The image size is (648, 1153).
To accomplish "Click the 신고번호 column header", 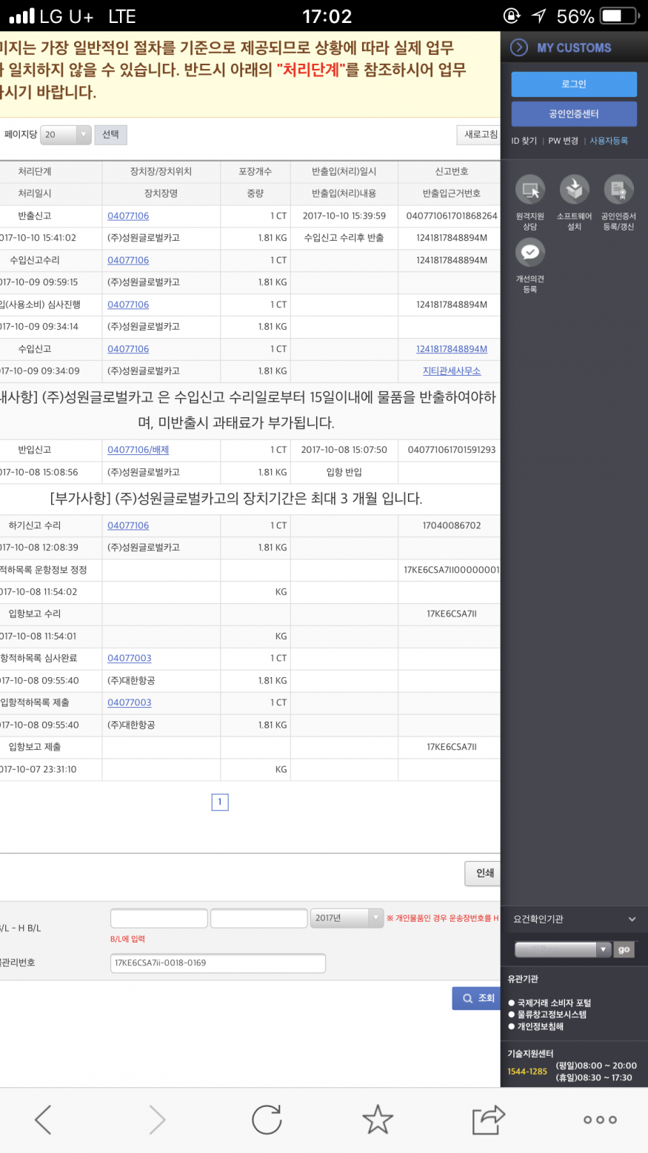I will [452, 171].
